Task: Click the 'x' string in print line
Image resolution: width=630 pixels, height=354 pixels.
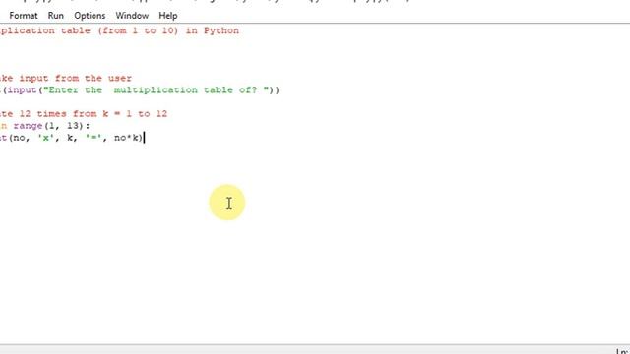Action: (46, 138)
